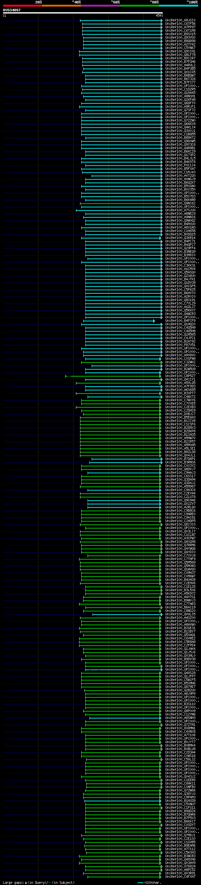Select UniRef100_Q3UQJ1 hit
201x885 pixels.
point(180,131)
